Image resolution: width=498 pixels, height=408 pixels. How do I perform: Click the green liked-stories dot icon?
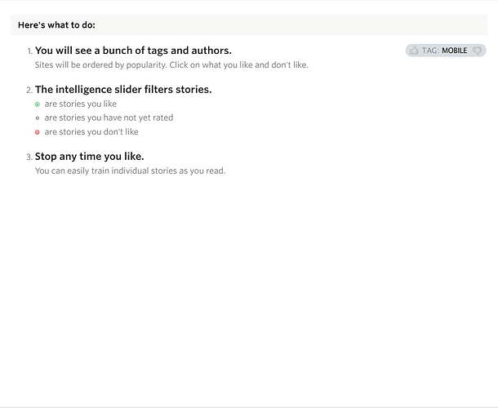click(x=38, y=104)
